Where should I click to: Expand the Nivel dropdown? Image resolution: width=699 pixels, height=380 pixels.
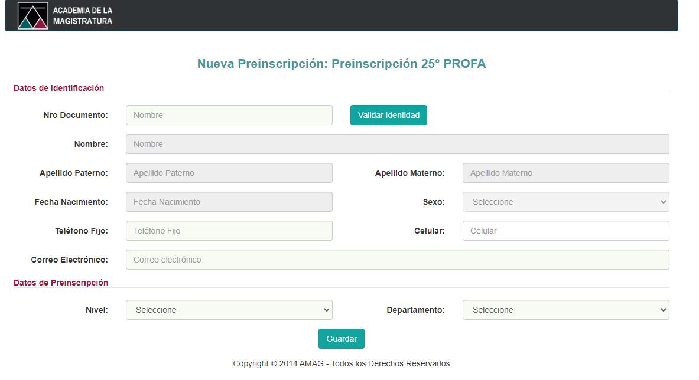229,310
